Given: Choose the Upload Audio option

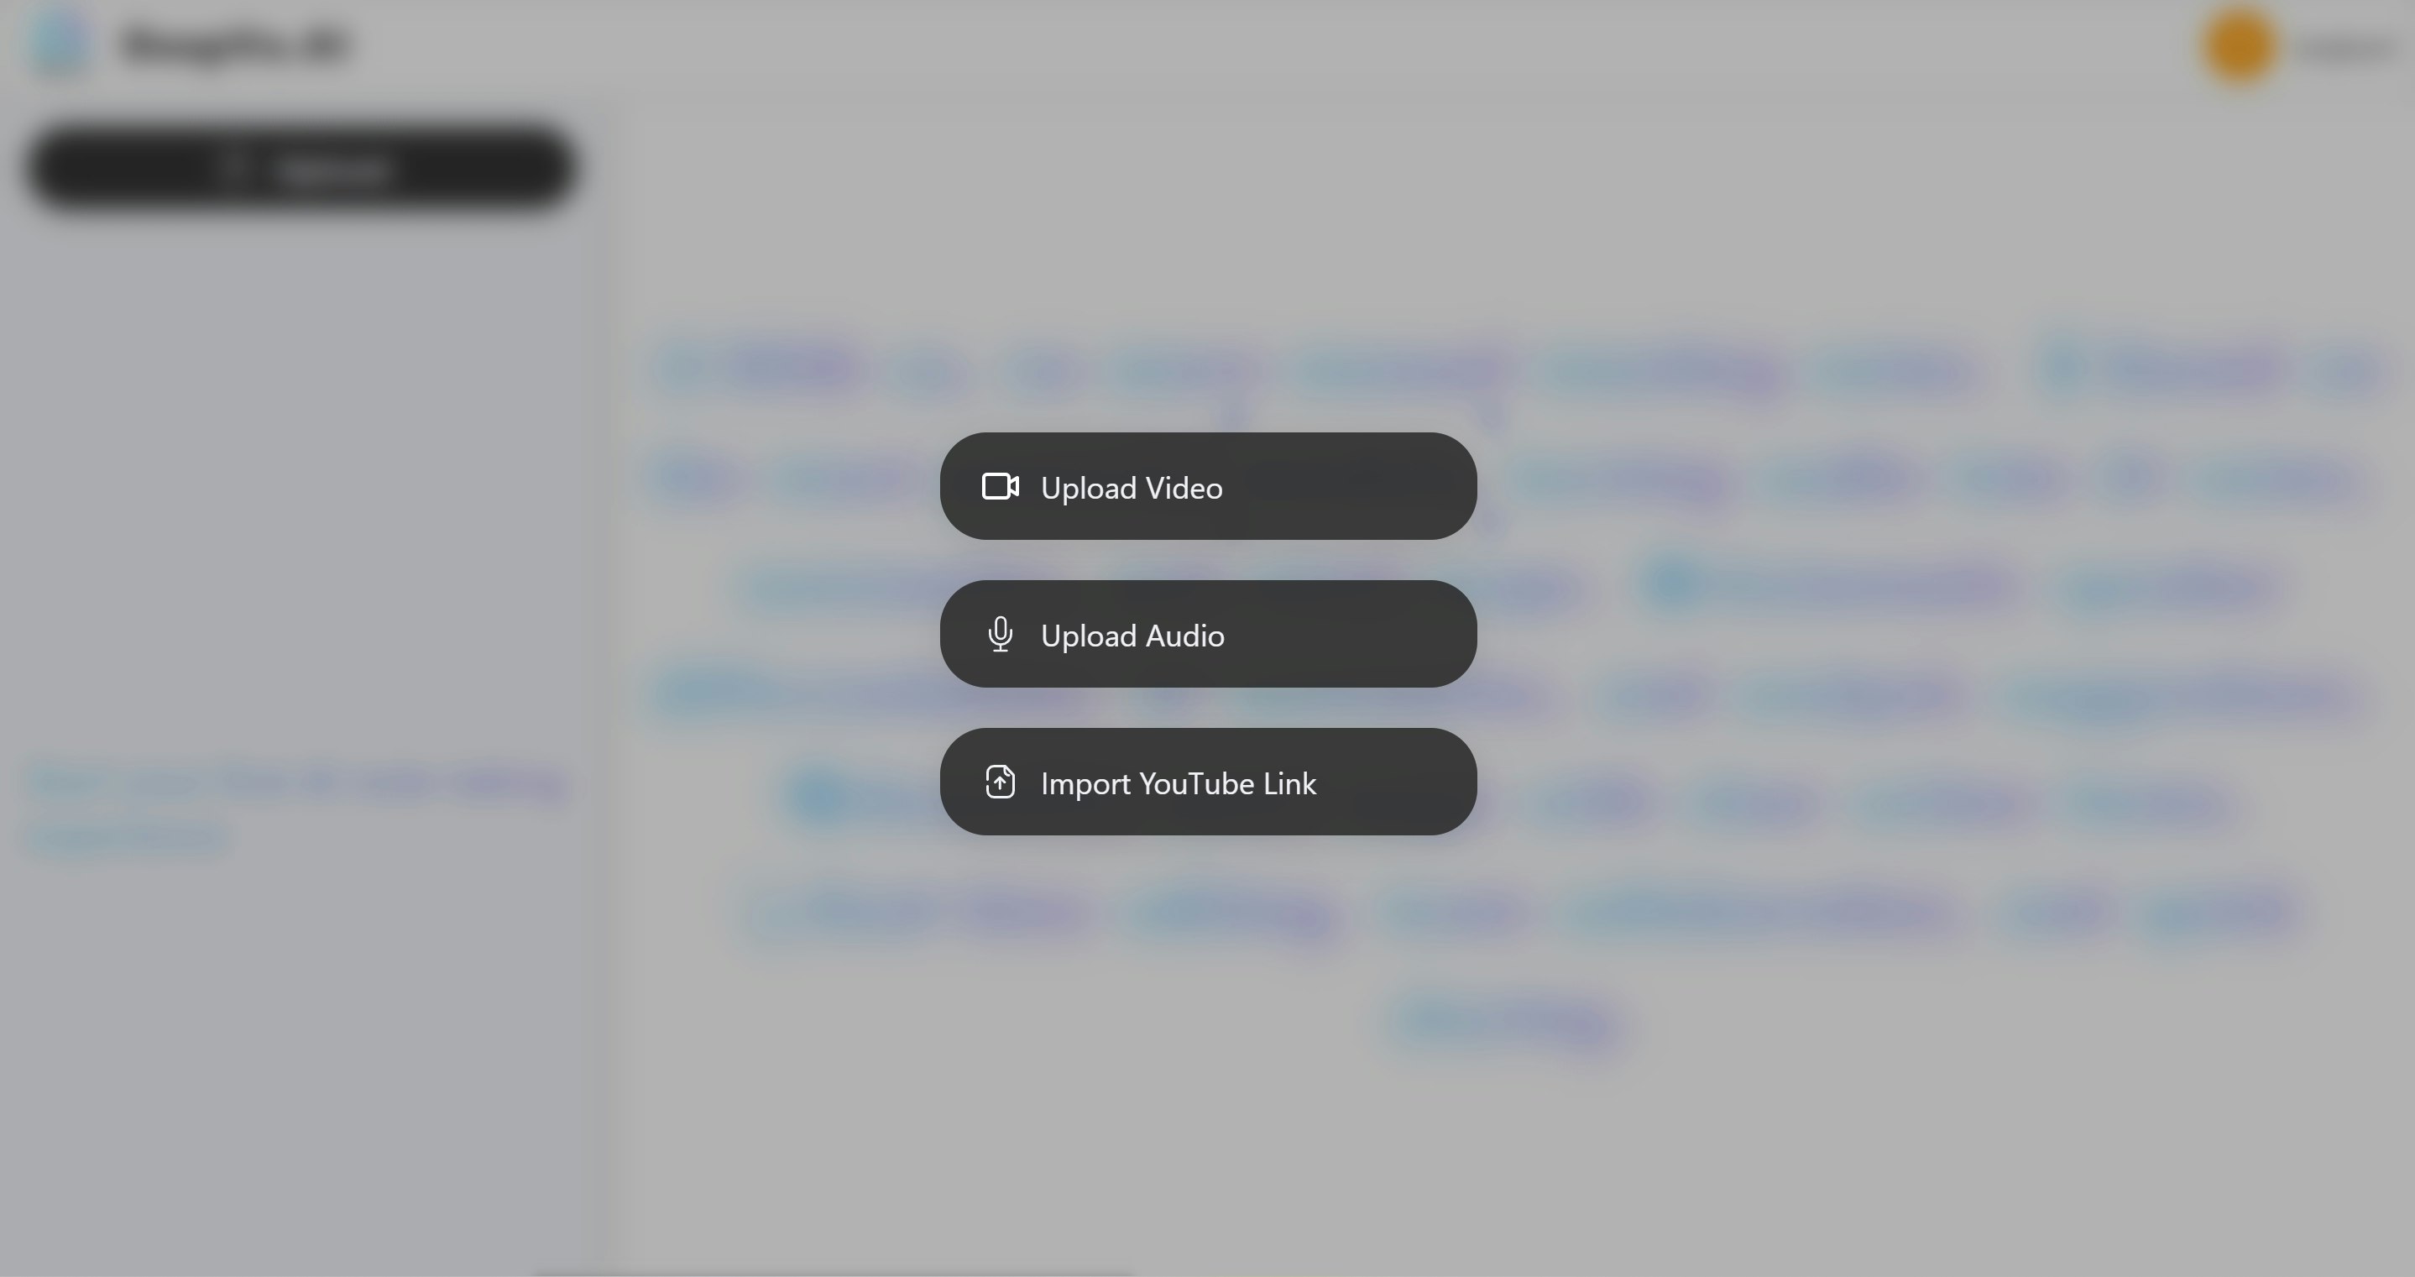Looking at the screenshot, I should coord(1209,635).
